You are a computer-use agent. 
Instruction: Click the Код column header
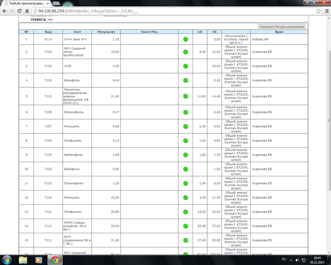point(48,32)
